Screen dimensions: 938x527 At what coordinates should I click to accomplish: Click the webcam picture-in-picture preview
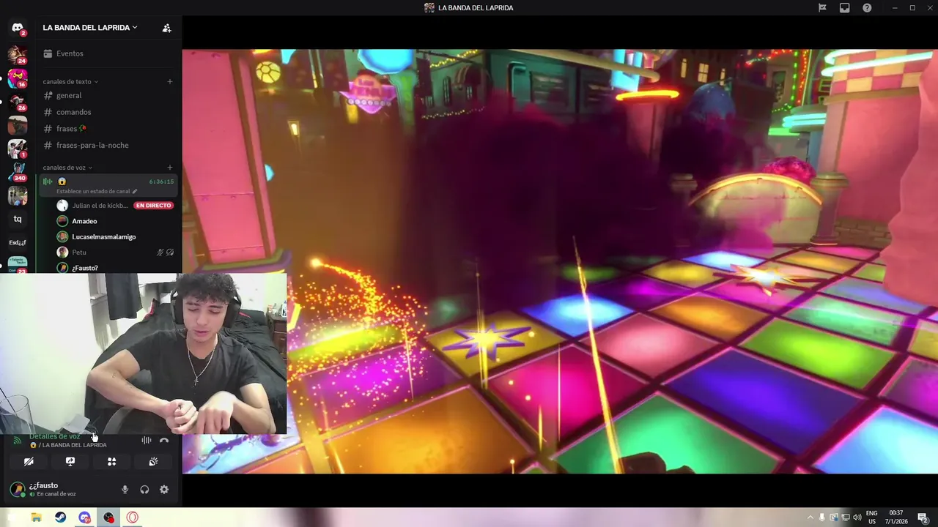pyautogui.click(x=143, y=354)
